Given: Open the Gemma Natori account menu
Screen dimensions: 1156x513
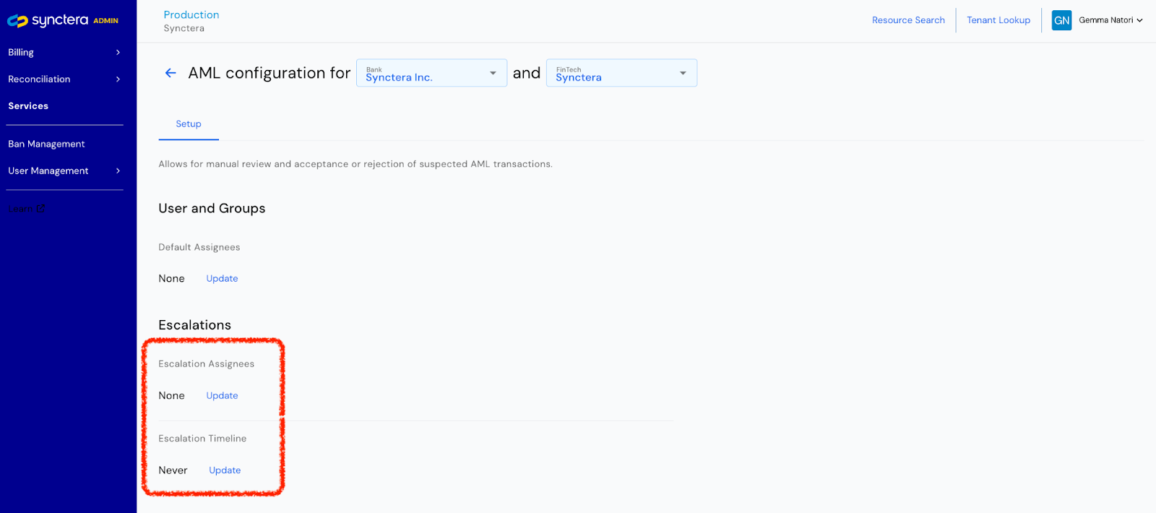Looking at the screenshot, I should [1110, 20].
